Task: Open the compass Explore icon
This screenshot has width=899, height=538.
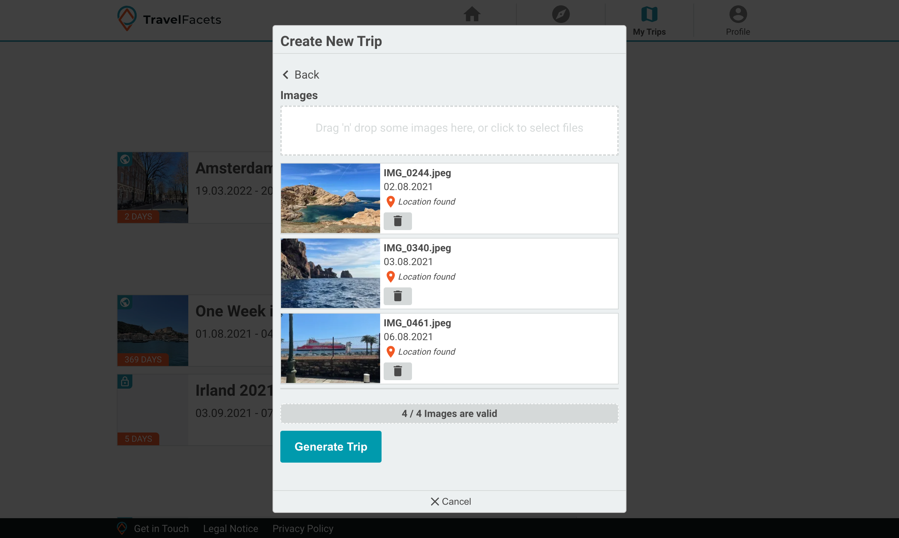Action: (560, 15)
